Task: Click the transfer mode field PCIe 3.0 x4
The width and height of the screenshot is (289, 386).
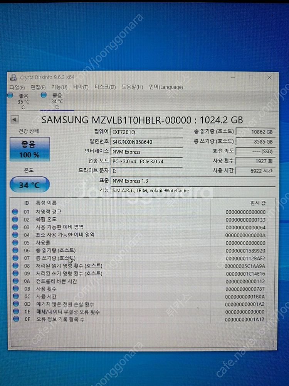Action: 146,161
